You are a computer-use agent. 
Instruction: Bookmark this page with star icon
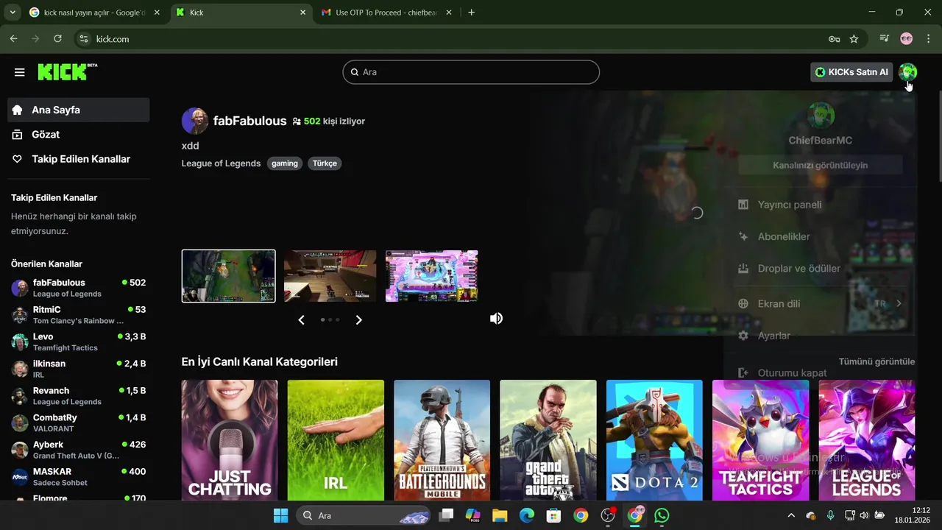(854, 39)
